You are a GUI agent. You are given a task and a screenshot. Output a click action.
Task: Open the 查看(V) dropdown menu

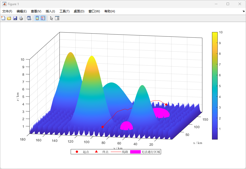(x=36, y=11)
